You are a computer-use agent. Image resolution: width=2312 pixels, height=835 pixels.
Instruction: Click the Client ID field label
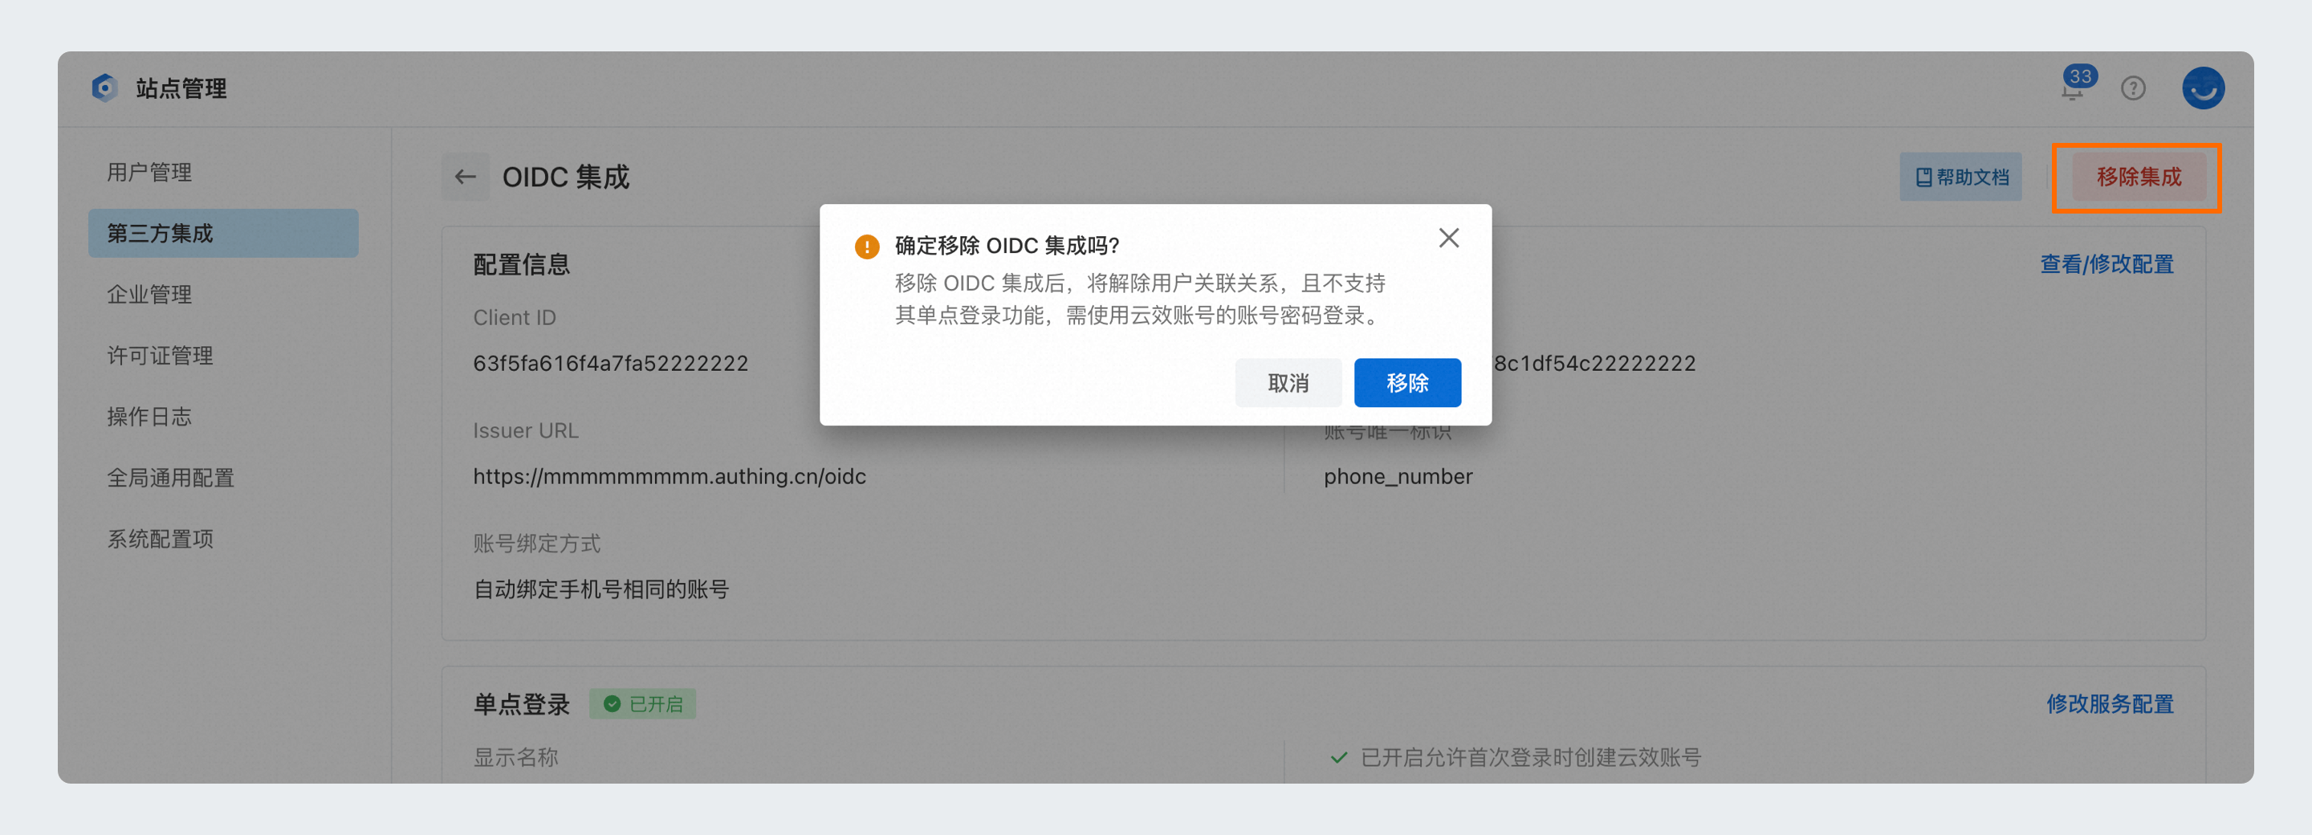tap(515, 318)
